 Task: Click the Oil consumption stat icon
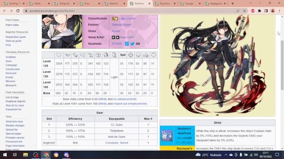click(x=154, y=55)
